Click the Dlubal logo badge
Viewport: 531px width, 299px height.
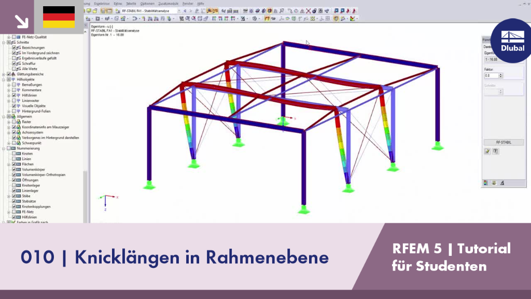click(512, 40)
